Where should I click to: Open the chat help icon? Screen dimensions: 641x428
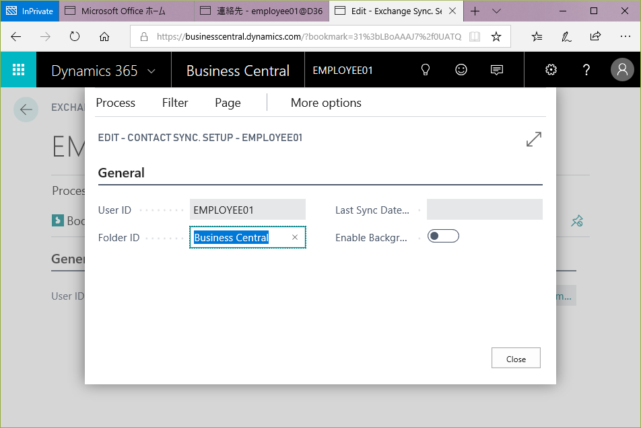tap(497, 70)
